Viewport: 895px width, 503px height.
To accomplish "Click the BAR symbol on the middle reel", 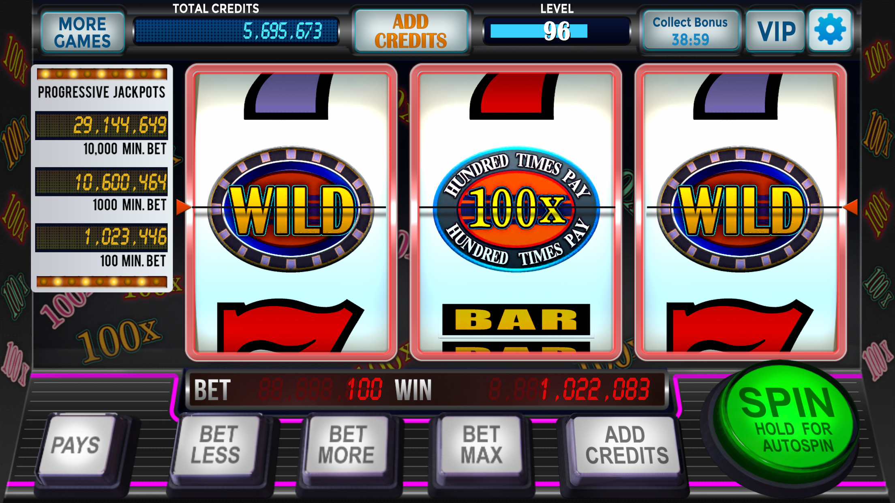I will (516, 320).
